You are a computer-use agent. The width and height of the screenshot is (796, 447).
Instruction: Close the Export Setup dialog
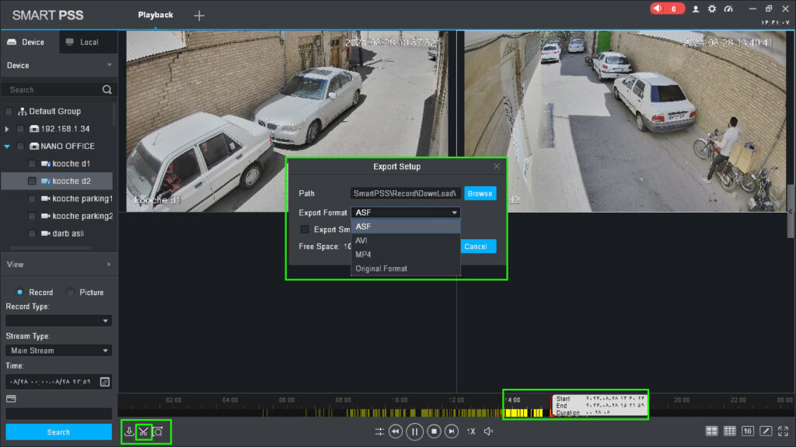point(497,166)
